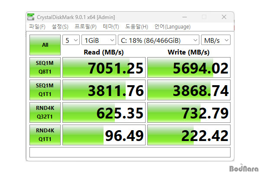The width and height of the screenshot is (260, 173).
Task: Run the SEQ1M Q8T1 test
Action: (45, 67)
